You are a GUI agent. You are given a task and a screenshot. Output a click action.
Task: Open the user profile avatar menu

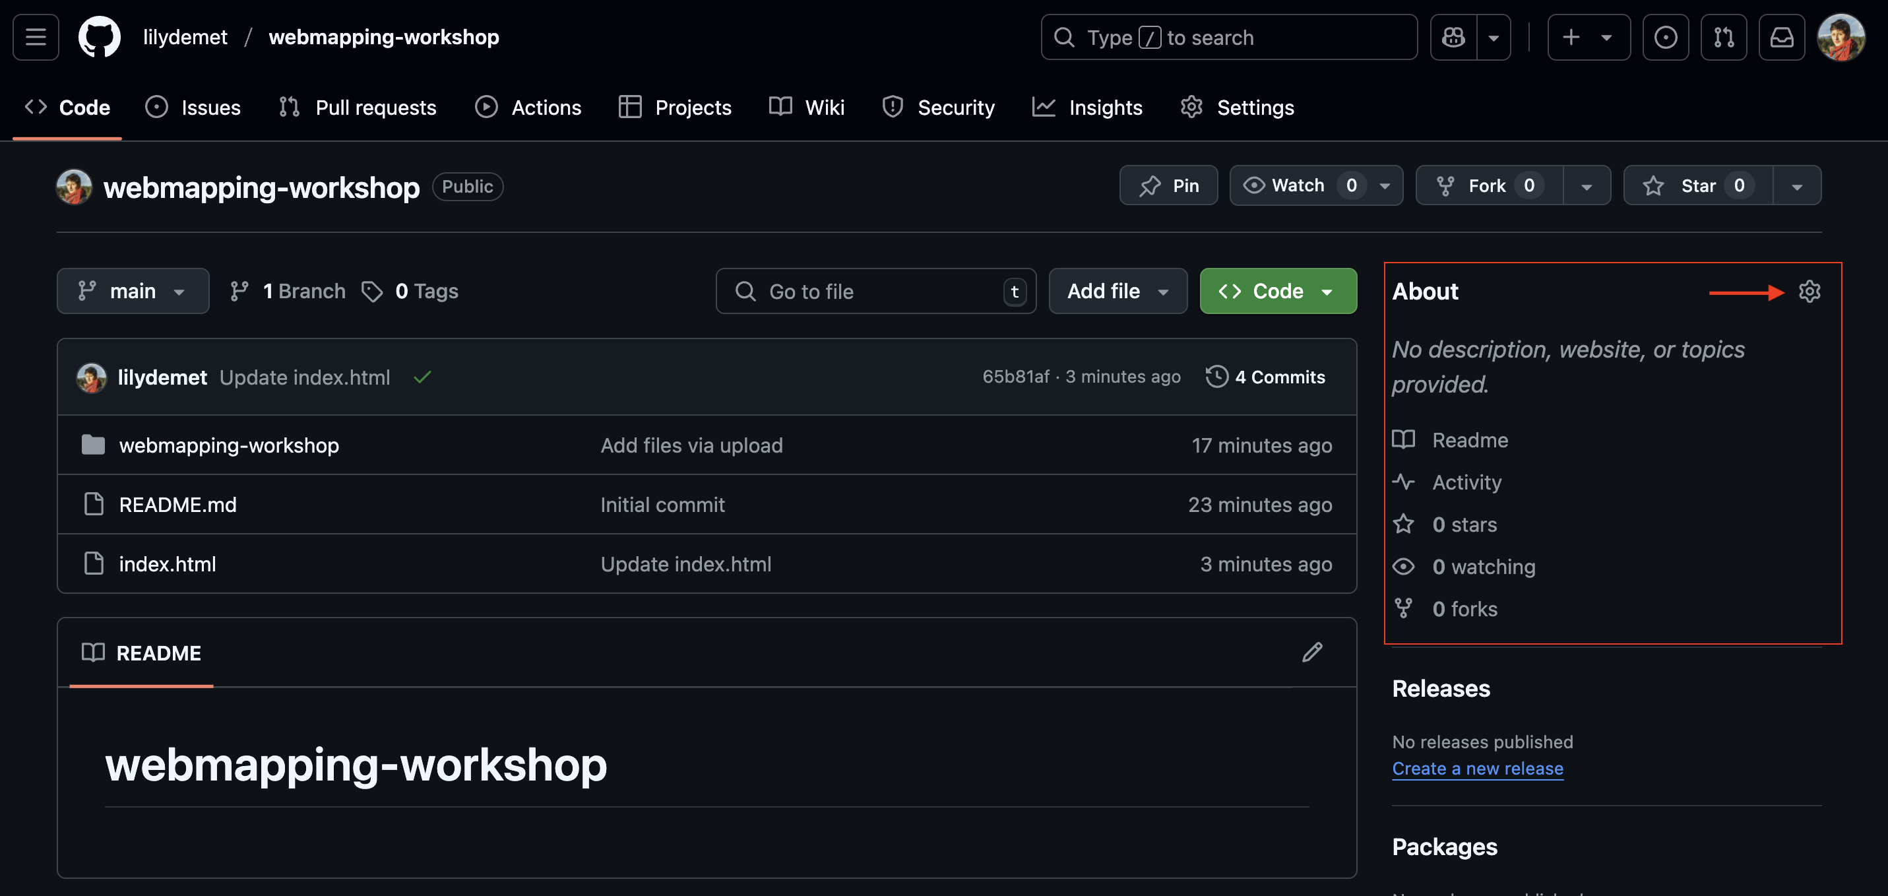tap(1841, 37)
